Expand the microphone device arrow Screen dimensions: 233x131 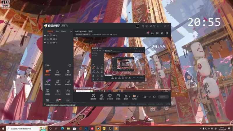pyautogui.click(x=129, y=96)
